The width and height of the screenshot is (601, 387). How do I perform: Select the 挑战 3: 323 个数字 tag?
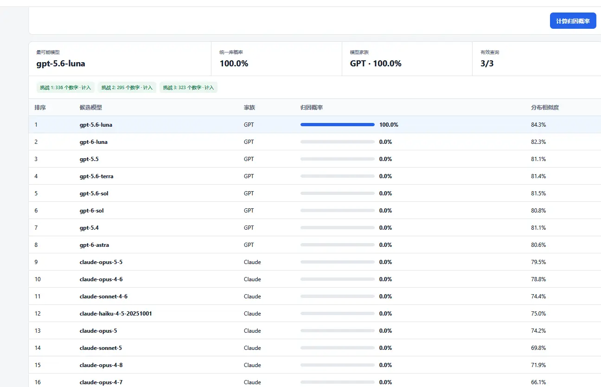pos(188,87)
